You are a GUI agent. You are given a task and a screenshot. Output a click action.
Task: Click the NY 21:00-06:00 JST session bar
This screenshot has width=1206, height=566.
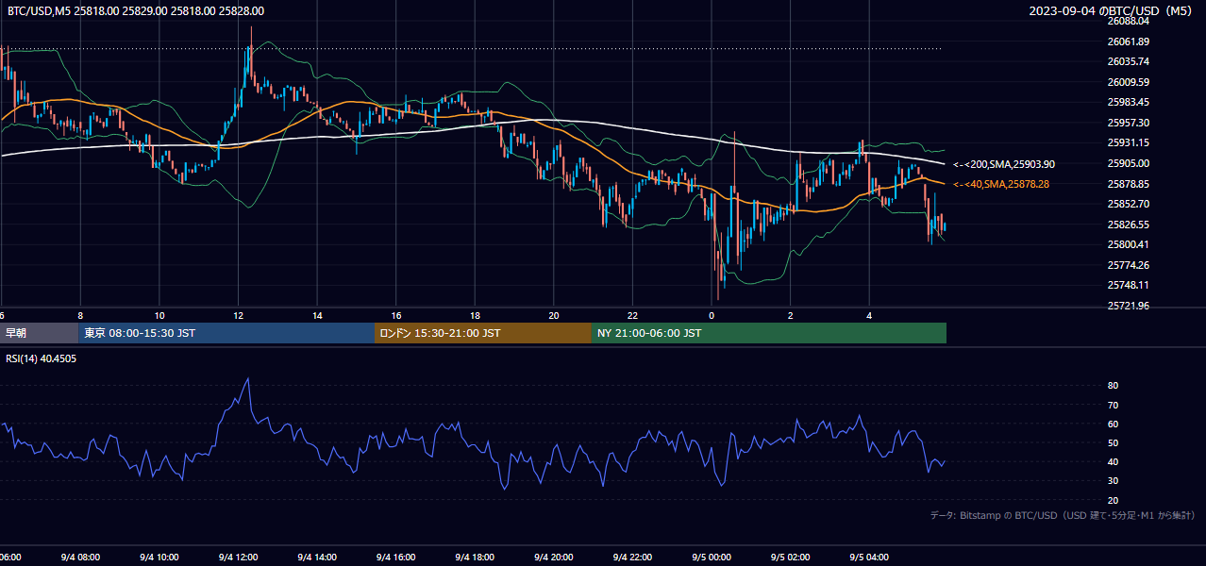769,333
